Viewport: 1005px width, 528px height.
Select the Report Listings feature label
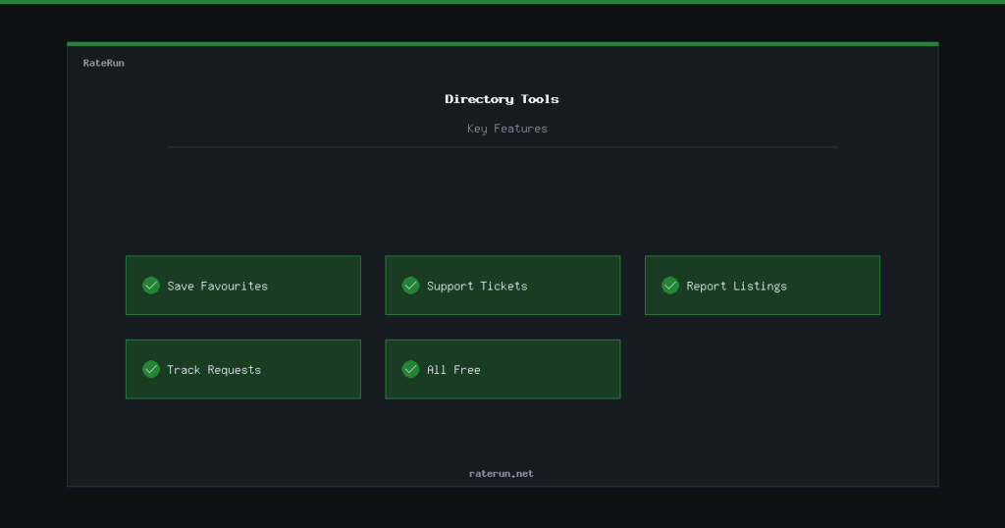point(736,286)
